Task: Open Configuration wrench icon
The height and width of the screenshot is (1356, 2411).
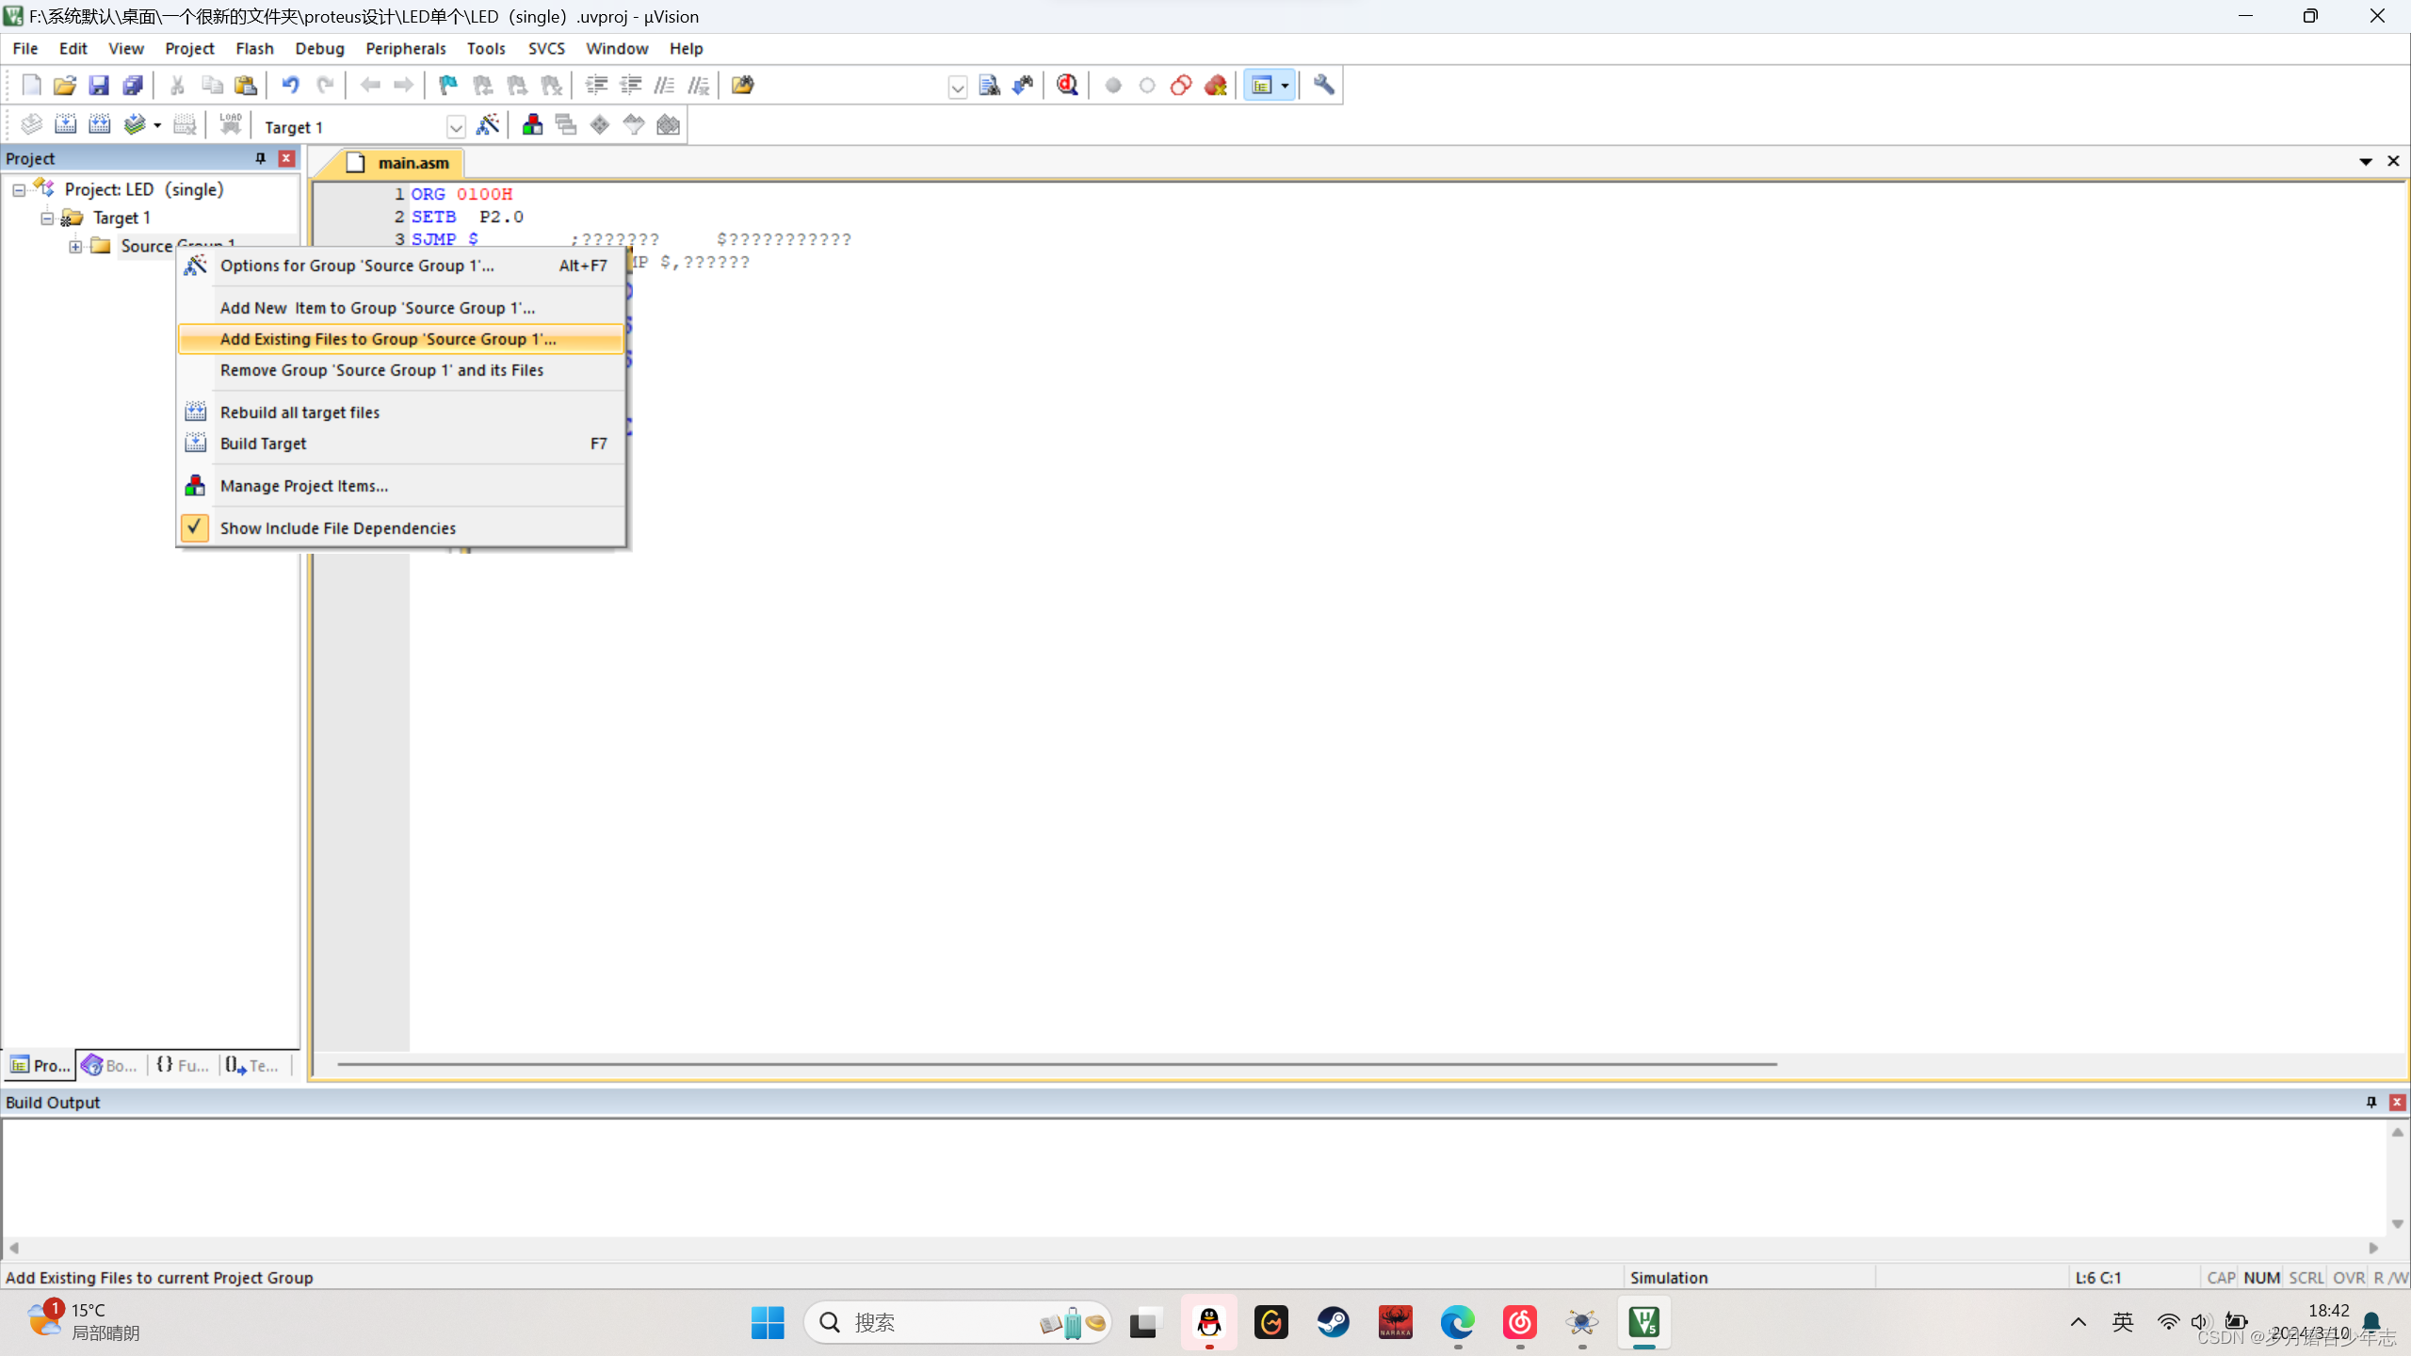Action: pos(1324,86)
